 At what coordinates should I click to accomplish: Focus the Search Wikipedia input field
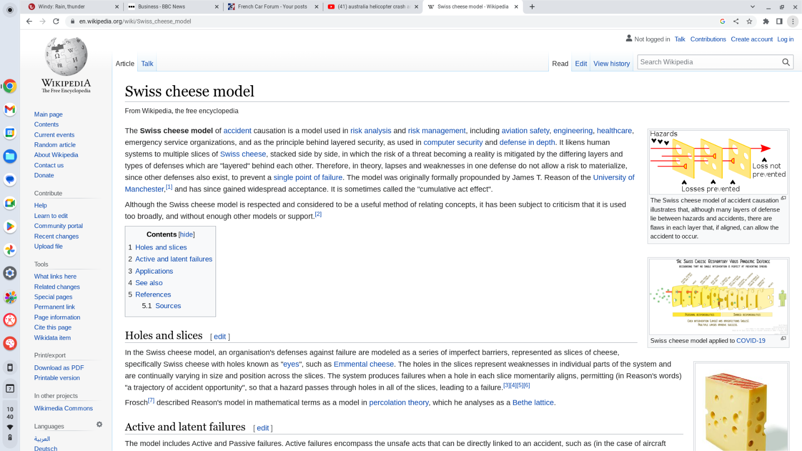(x=709, y=62)
